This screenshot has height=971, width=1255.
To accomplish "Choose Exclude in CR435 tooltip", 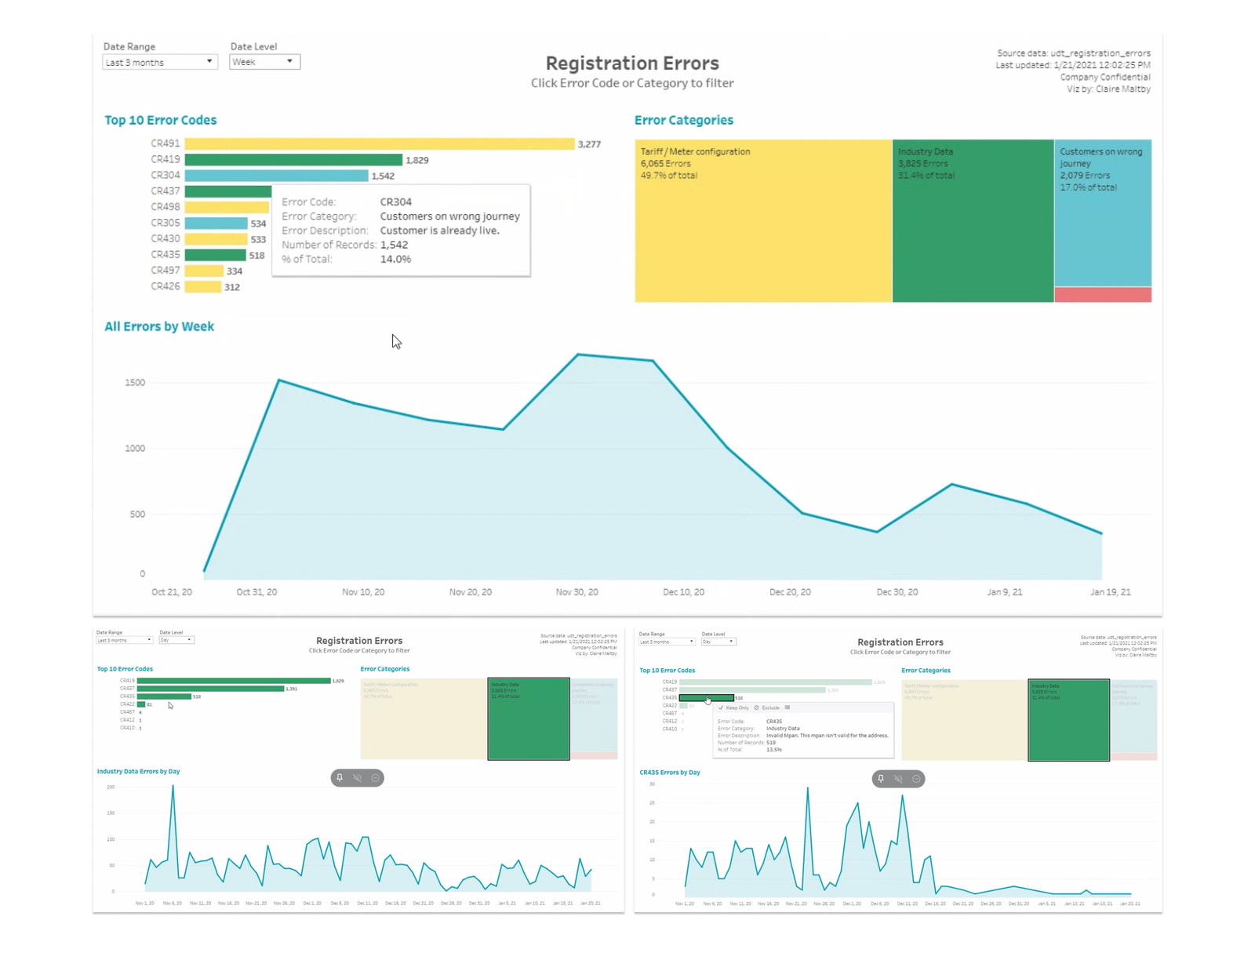I will pos(767,707).
